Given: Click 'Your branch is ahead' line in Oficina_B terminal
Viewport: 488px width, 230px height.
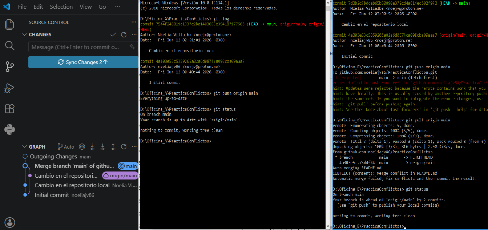Looking at the screenshot, I should (x=389, y=199).
